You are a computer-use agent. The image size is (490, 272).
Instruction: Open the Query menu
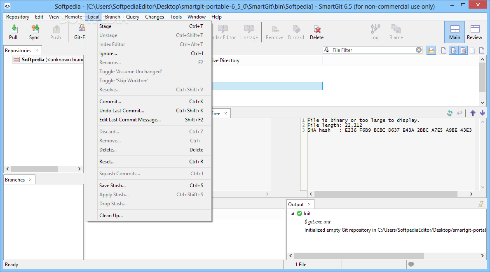133,17
